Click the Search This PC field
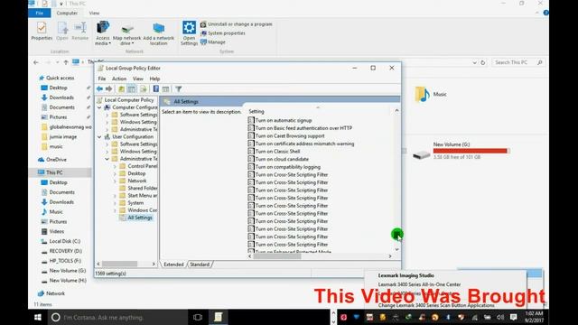The height and width of the screenshot is (325, 578). pyautogui.click(x=517, y=62)
